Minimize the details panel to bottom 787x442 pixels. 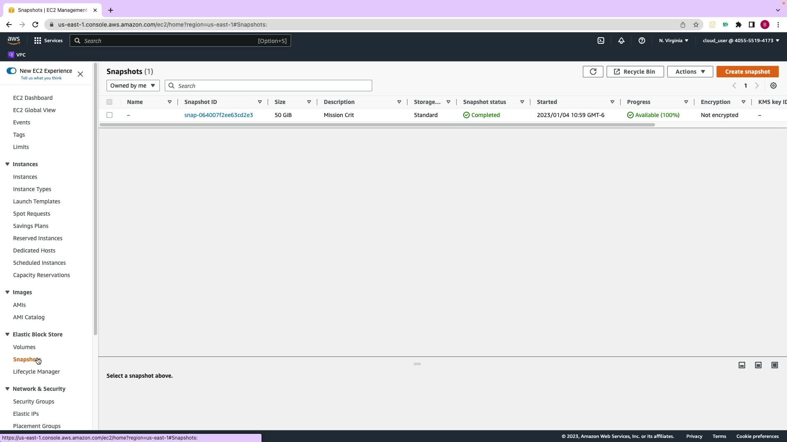(x=742, y=365)
